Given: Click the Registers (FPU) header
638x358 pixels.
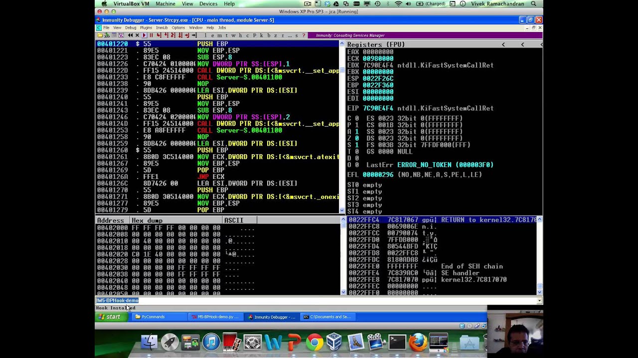Looking at the screenshot, I should pos(376,45).
